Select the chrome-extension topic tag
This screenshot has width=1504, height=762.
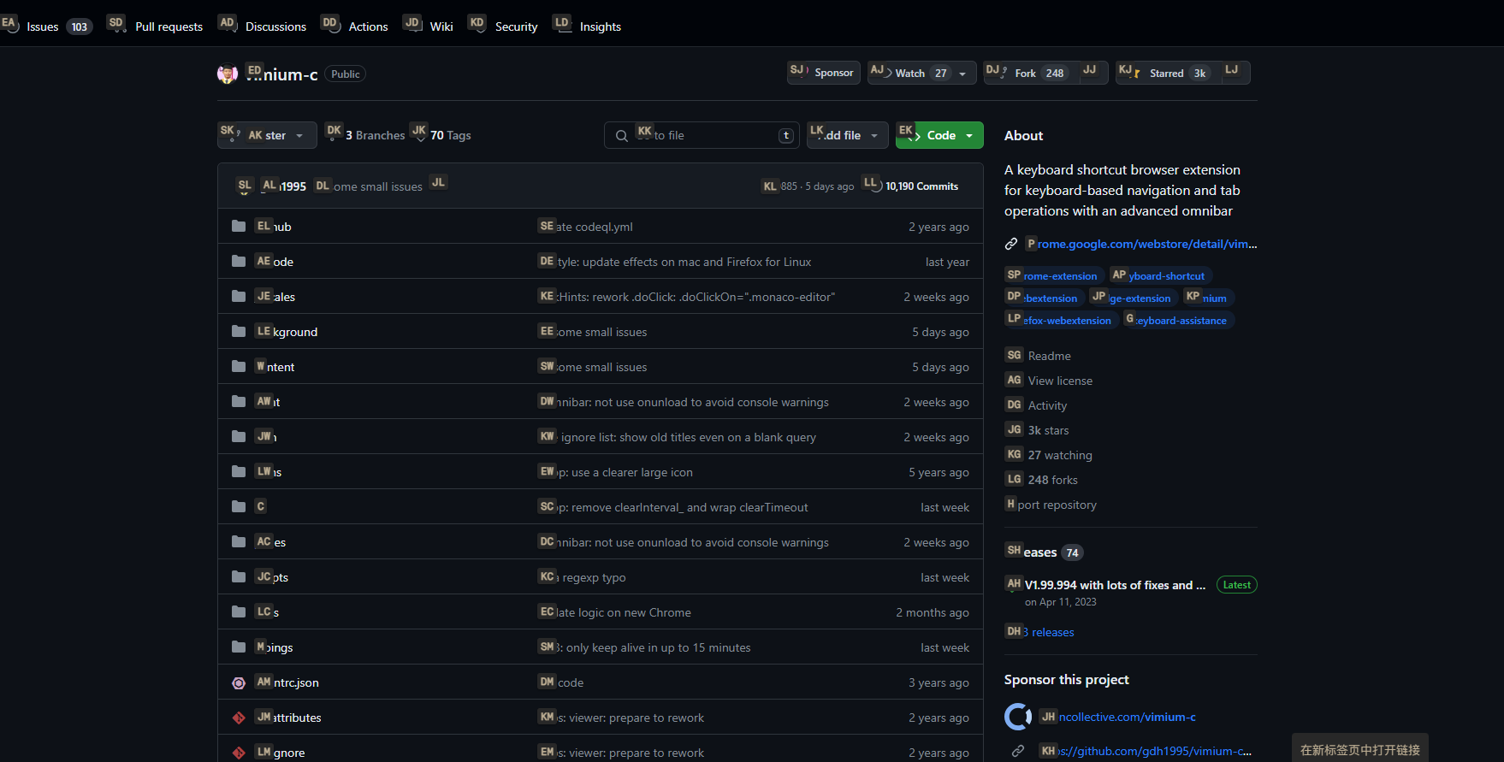pyautogui.click(x=1054, y=275)
